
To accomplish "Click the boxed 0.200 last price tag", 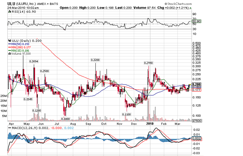I will (x=196, y=84).
